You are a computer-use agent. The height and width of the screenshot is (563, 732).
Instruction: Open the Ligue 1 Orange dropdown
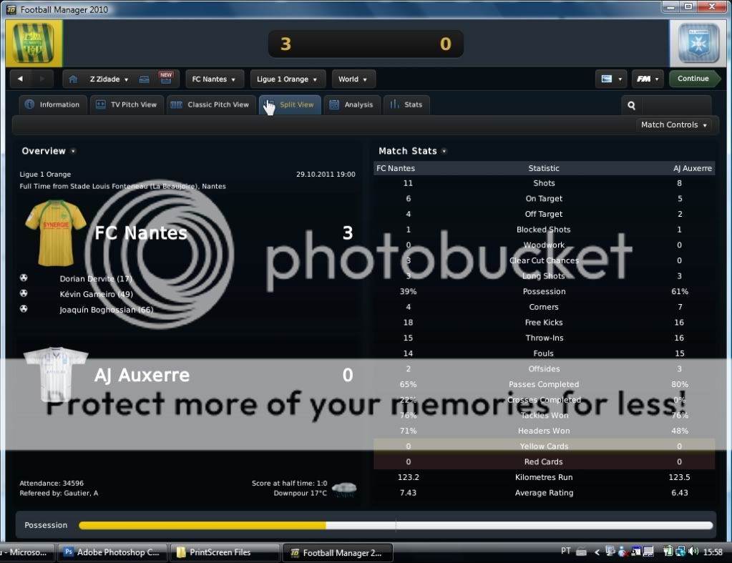tap(288, 79)
